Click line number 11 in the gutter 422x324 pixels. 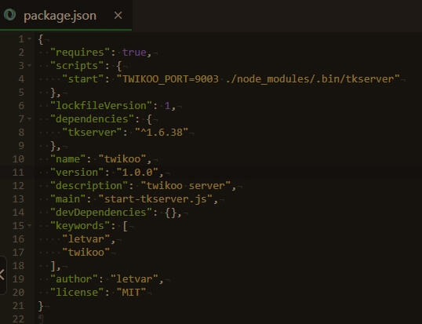[x=18, y=173]
